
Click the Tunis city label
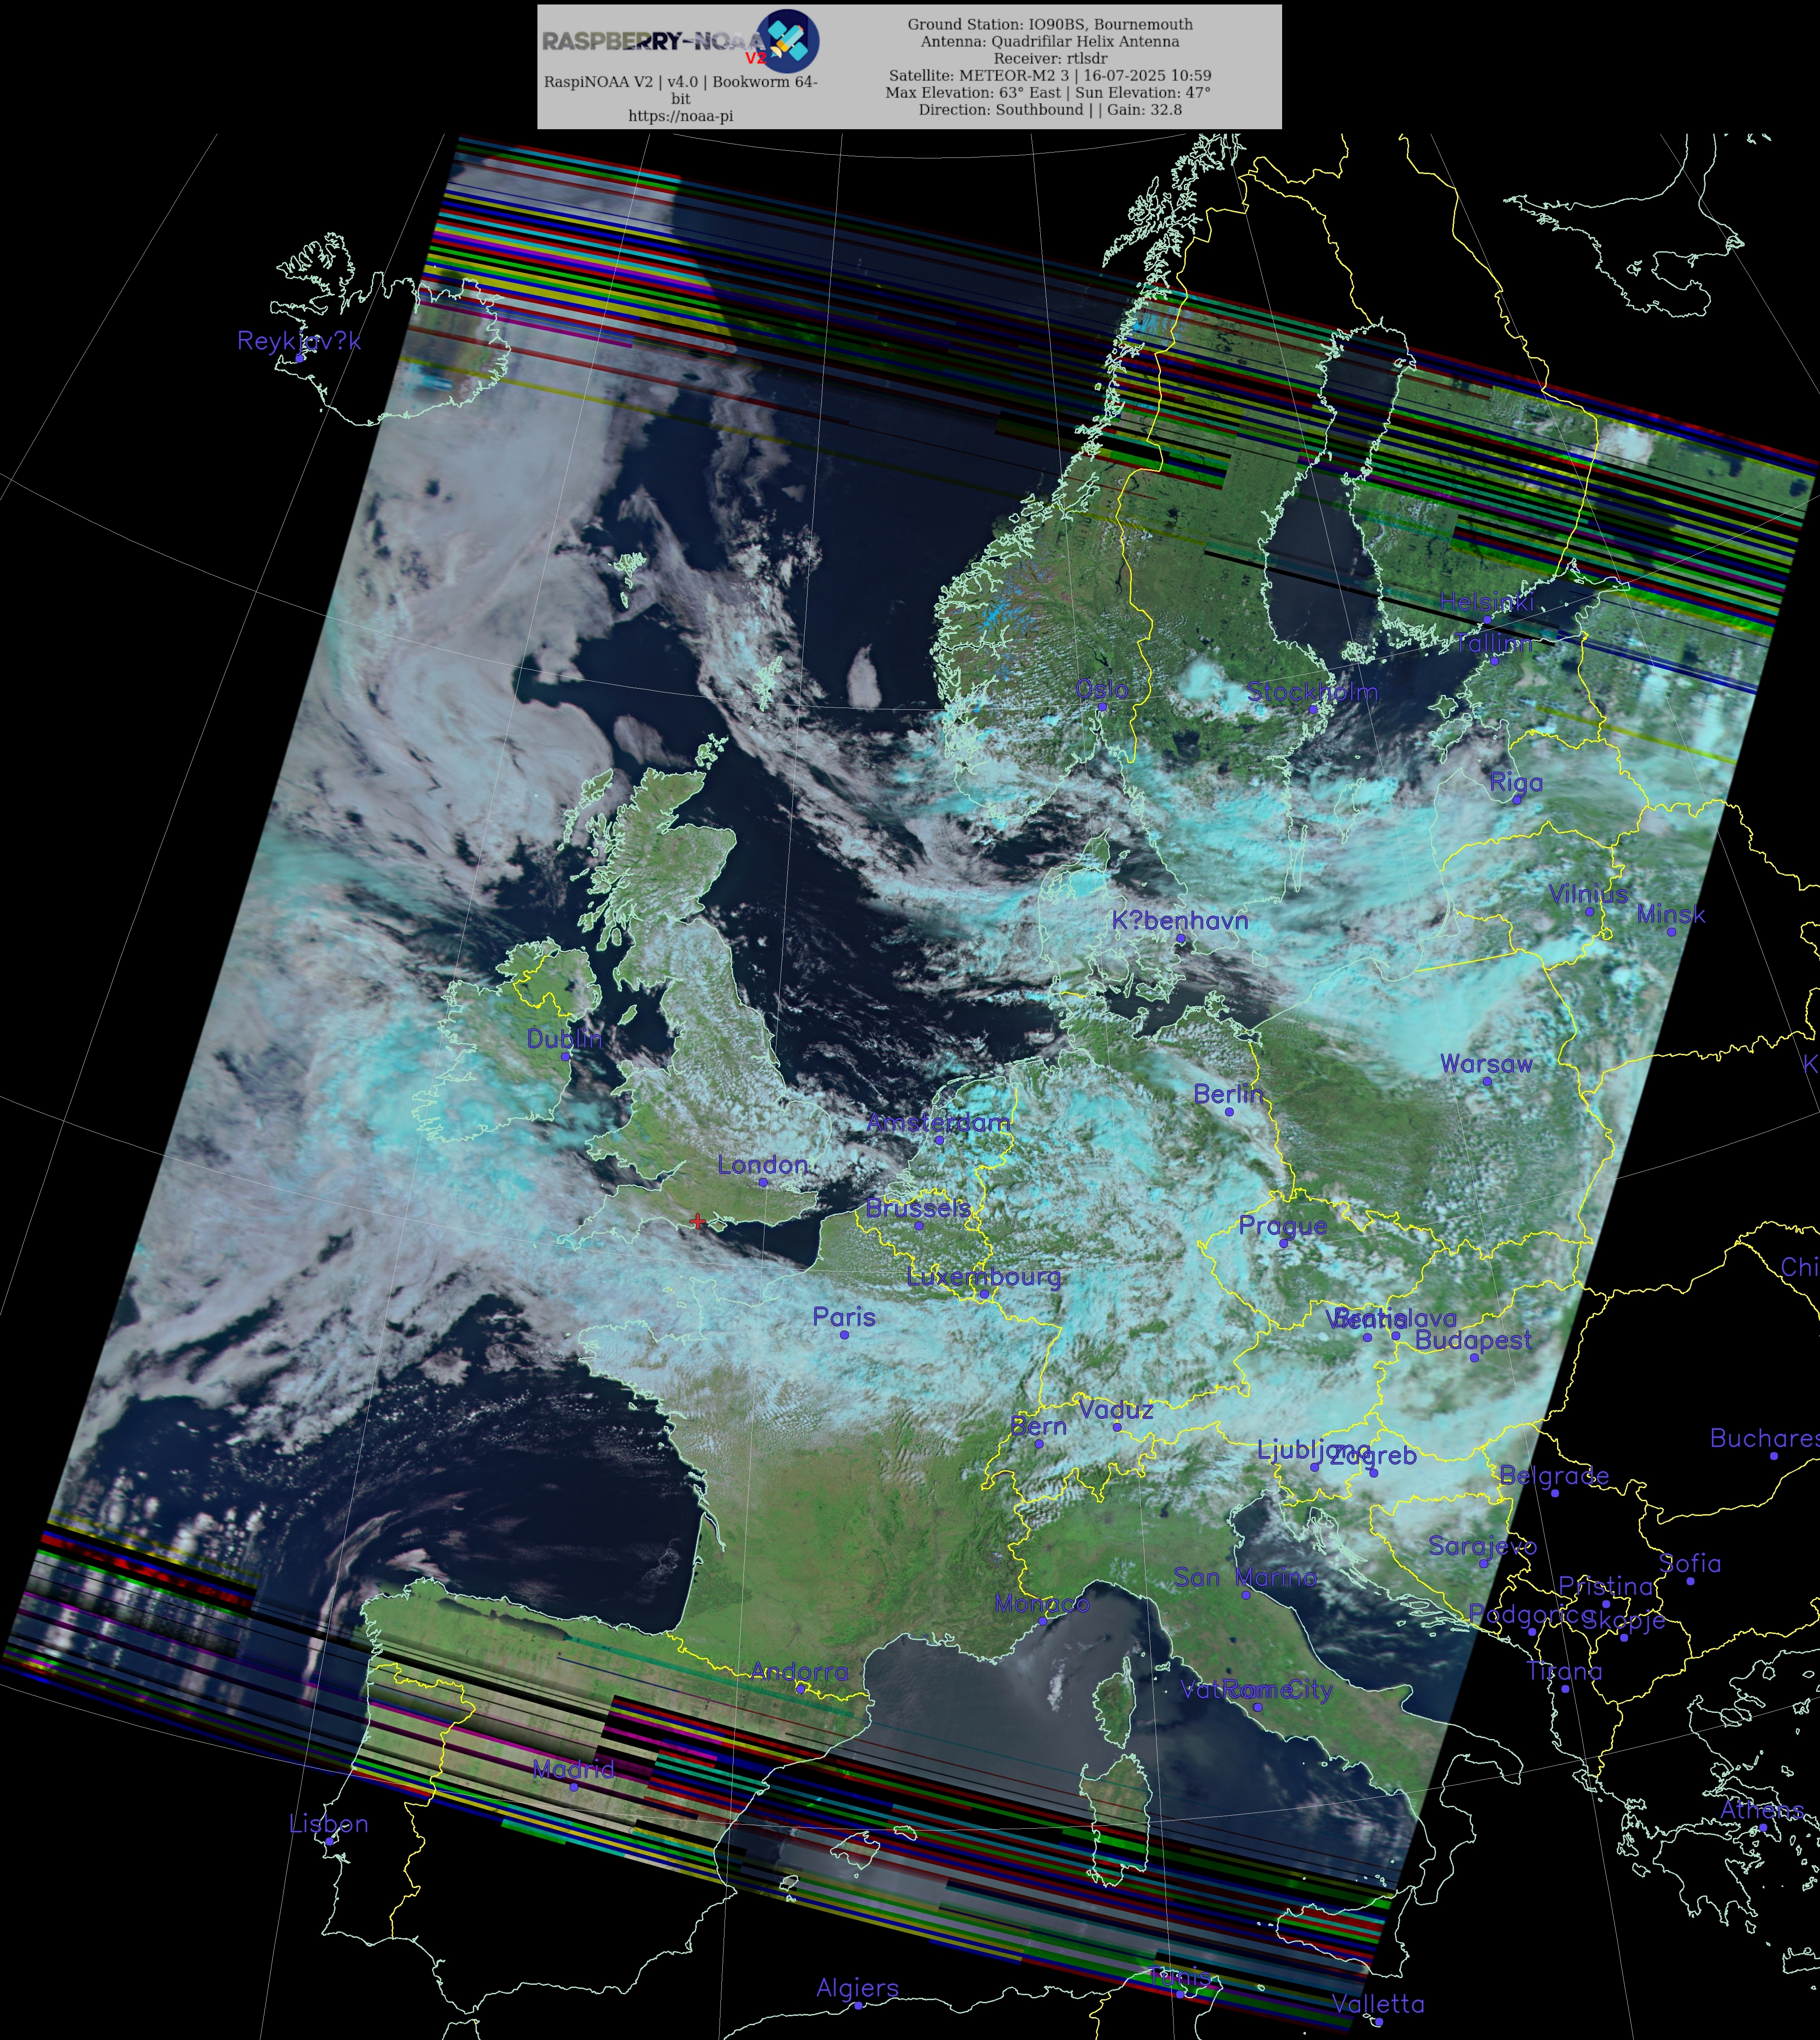coord(1180,1977)
